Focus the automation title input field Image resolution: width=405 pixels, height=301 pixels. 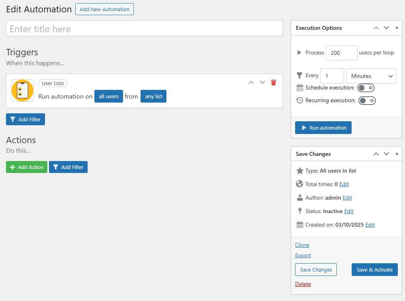144,29
